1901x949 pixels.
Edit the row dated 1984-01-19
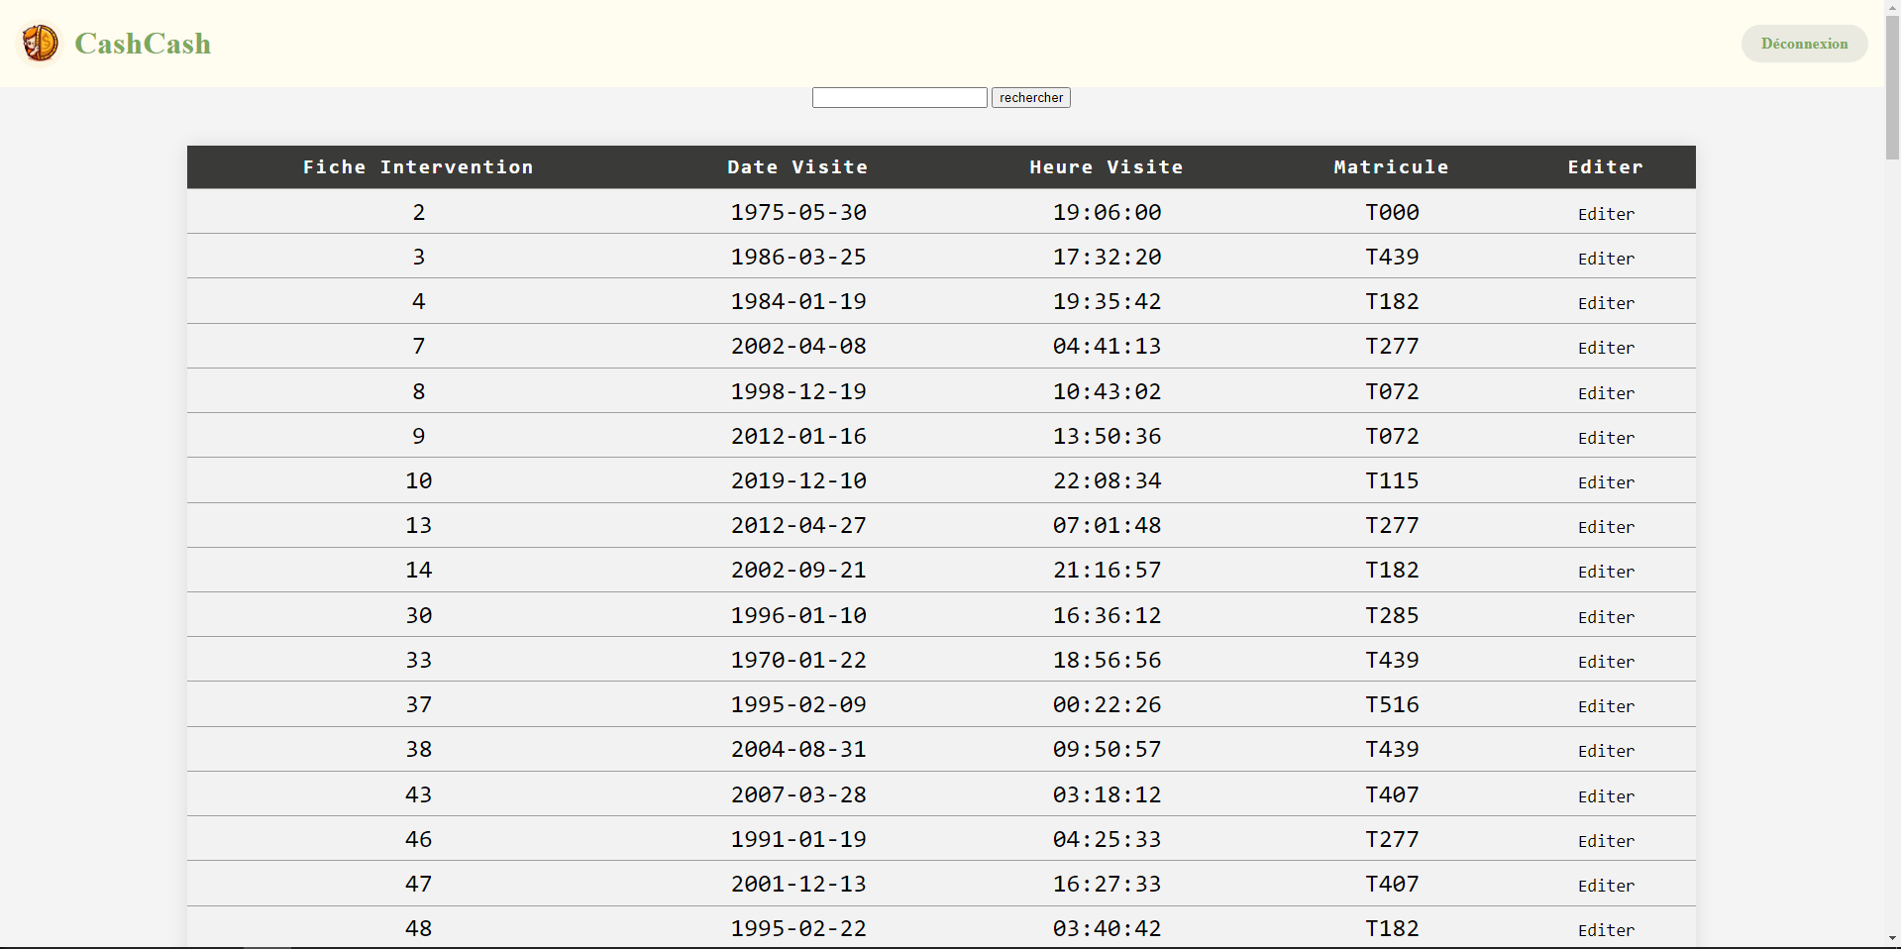tap(1605, 303)
